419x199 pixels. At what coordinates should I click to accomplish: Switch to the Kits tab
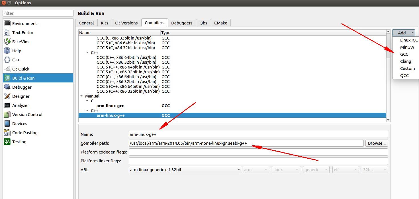[x=105, y=23]
